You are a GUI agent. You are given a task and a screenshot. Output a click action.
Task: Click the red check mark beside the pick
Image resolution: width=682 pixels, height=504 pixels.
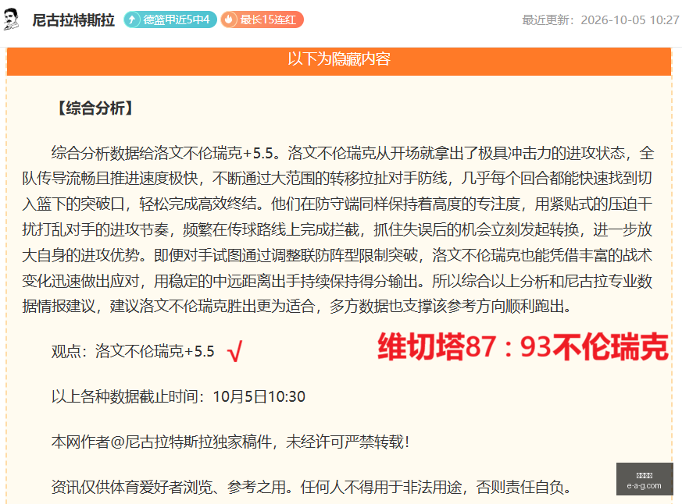(235, 351)
